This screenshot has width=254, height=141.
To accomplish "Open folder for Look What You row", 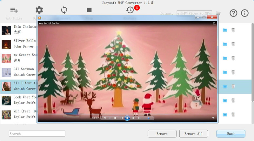I will (225, 101).
